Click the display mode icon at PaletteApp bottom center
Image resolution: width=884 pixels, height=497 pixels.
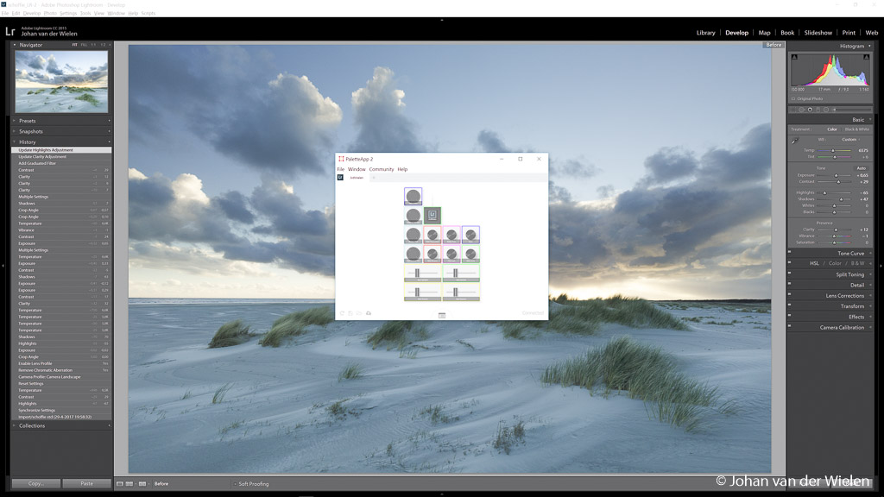442,315
